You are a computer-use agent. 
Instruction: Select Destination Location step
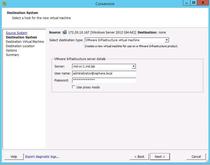[x=20, y=46]
